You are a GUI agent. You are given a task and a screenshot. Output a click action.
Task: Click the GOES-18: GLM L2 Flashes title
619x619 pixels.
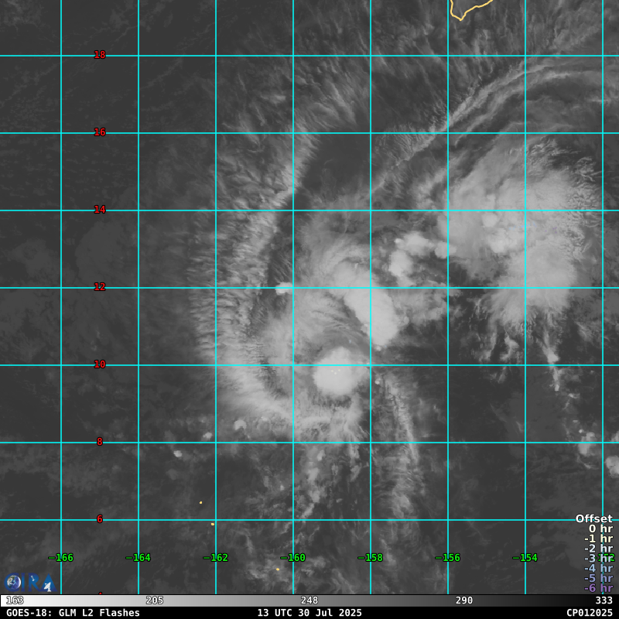[74, 613]
